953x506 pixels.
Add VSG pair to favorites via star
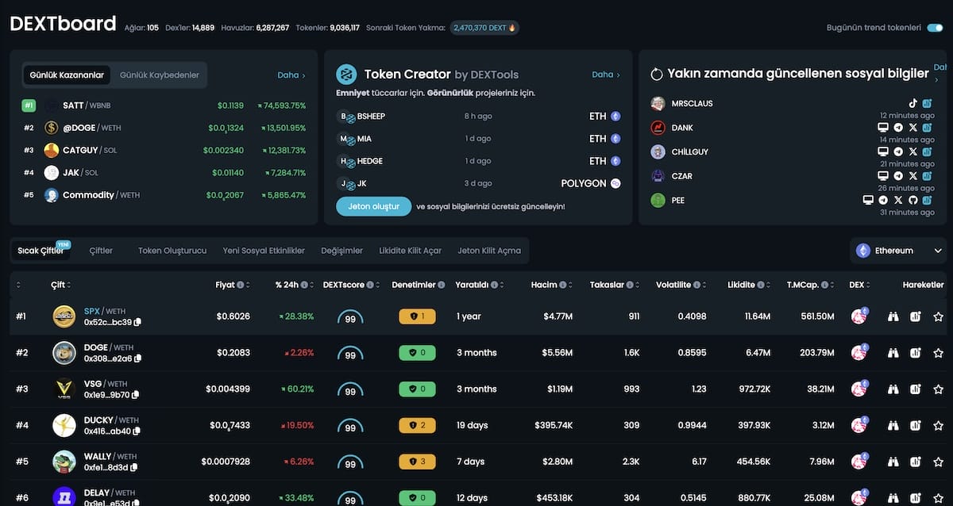[938, 389]
